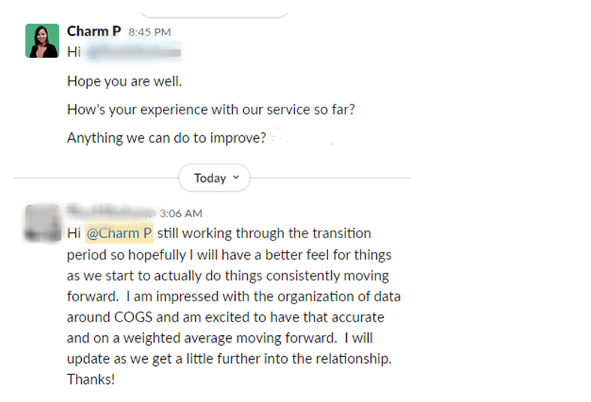Click "Thanks!" at the end of the reply
This screenshot has height=402, width=591.
91,379
